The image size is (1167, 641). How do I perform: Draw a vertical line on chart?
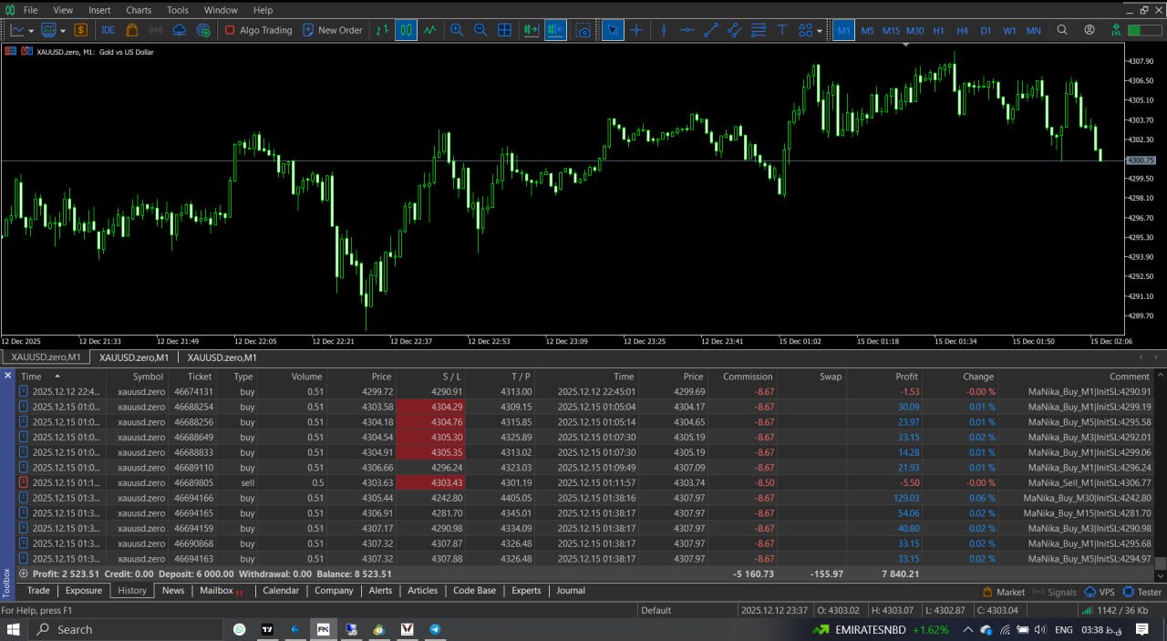pyautogui.click(x=663, y=30)
